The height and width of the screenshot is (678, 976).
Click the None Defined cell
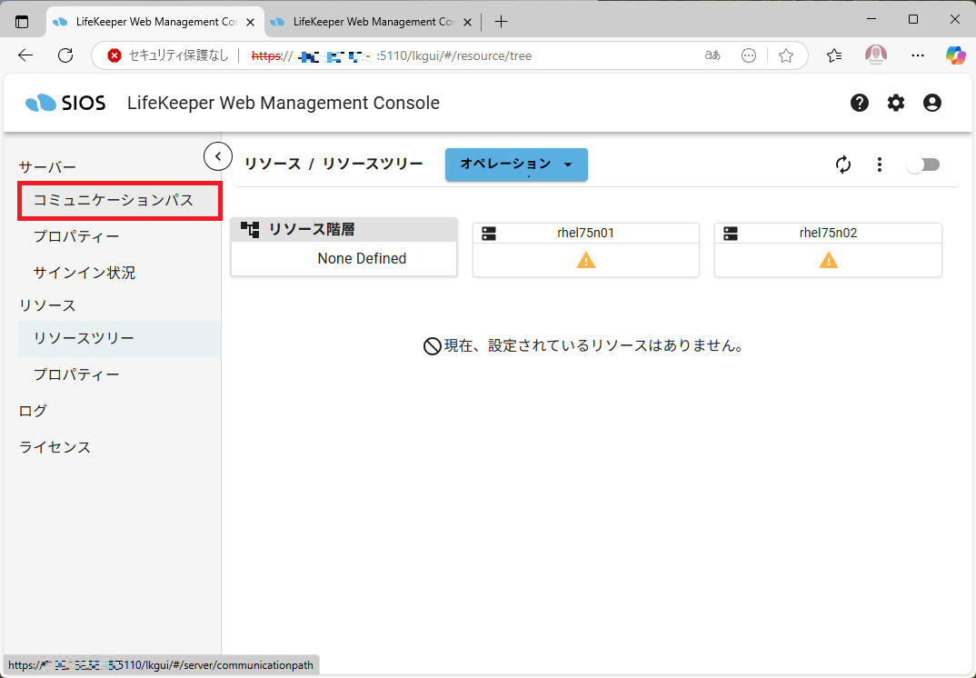344,258
